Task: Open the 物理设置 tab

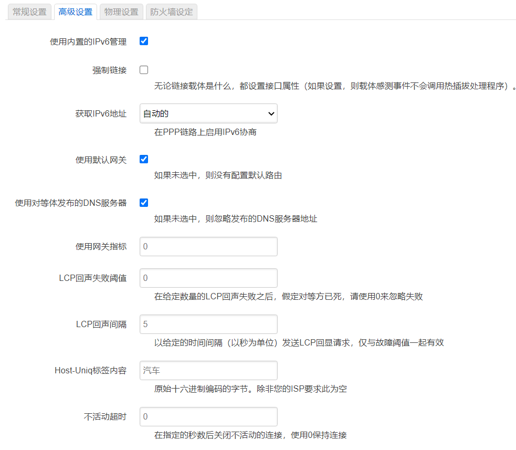Action: (121, 12)
